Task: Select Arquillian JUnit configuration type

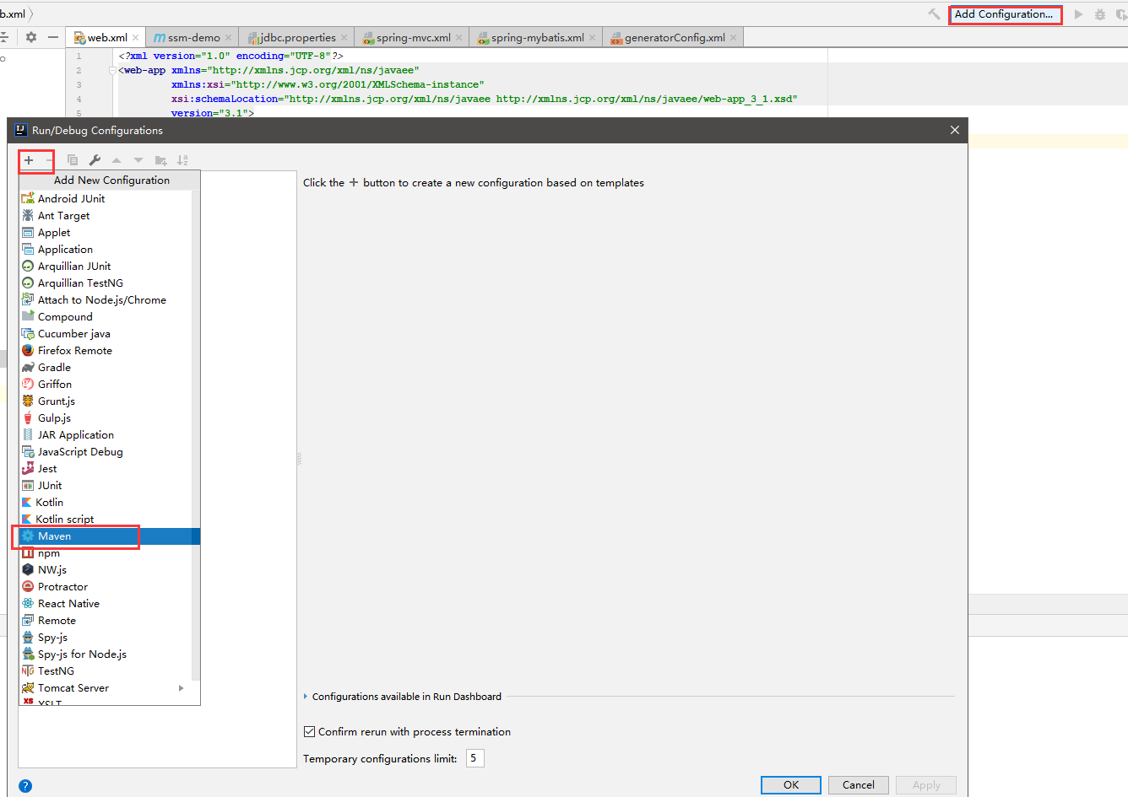Action: point(106,267)
